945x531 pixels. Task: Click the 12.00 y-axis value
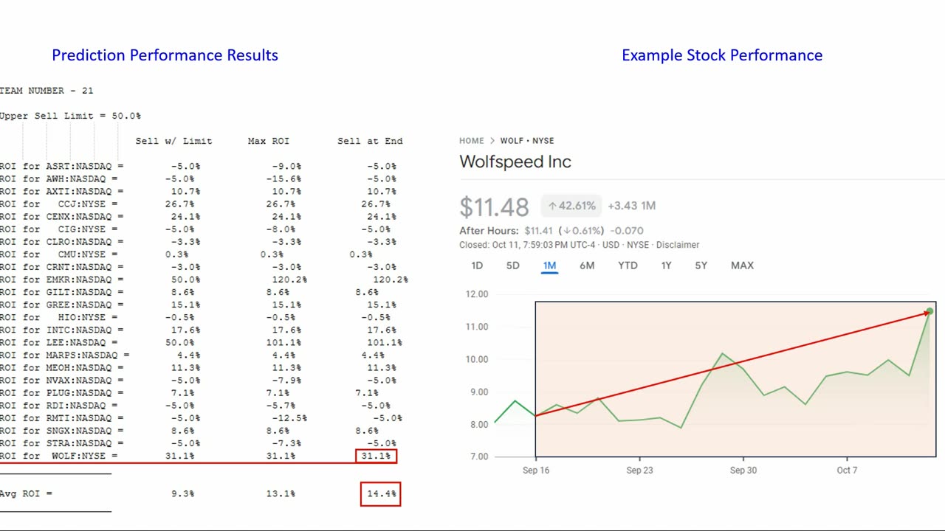pos(477,294)
